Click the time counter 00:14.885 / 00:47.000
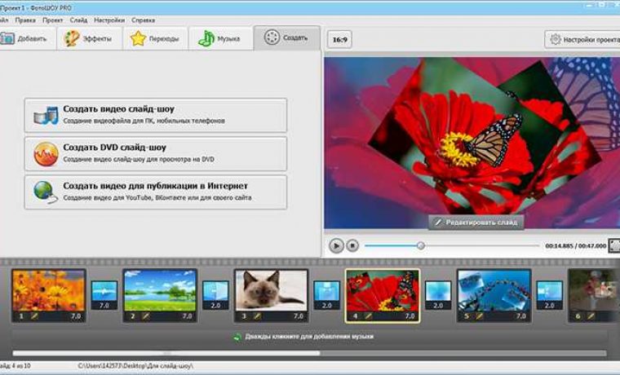 click(x=575, y=245)
